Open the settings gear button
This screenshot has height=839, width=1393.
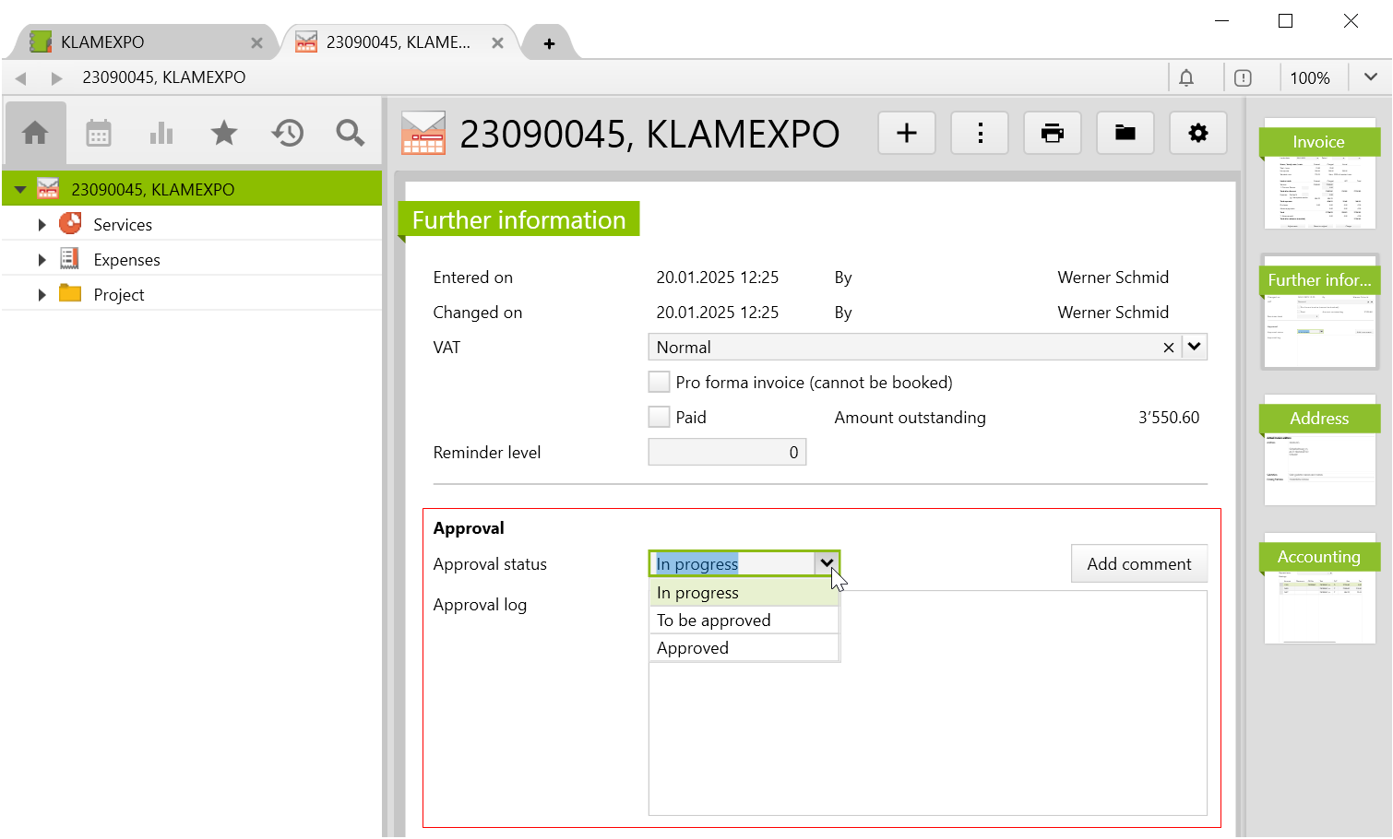(1197, 134)
